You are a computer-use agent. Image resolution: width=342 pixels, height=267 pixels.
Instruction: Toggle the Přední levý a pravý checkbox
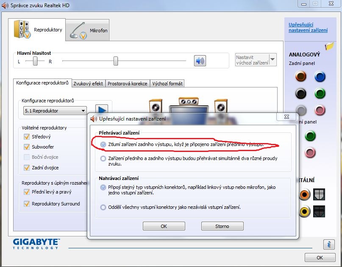pyautogui.click(x=27, y=192)
